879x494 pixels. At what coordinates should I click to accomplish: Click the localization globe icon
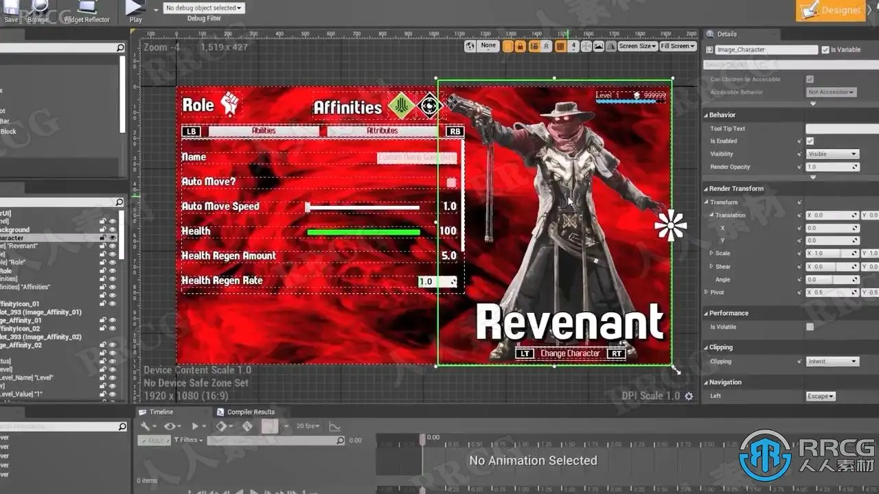470,46
